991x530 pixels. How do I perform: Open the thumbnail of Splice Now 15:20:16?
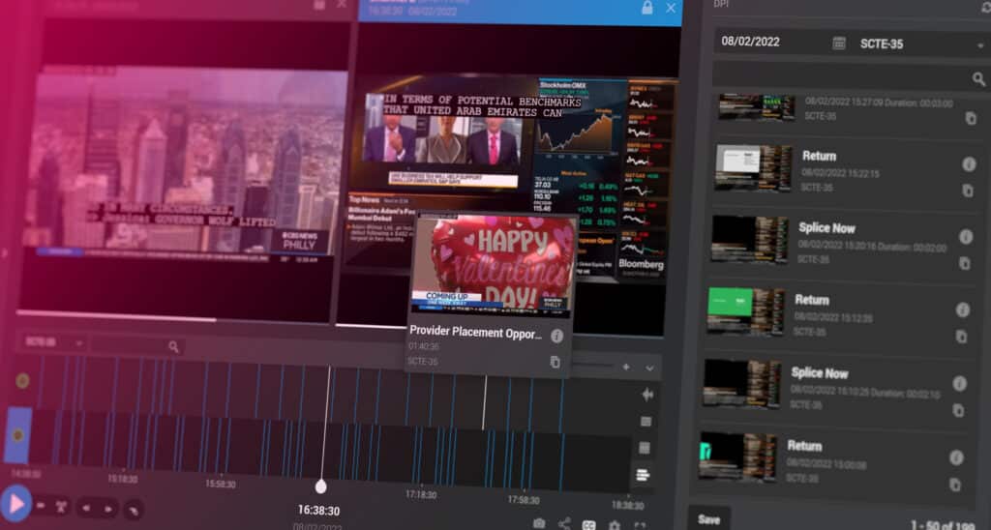(750, 238)
